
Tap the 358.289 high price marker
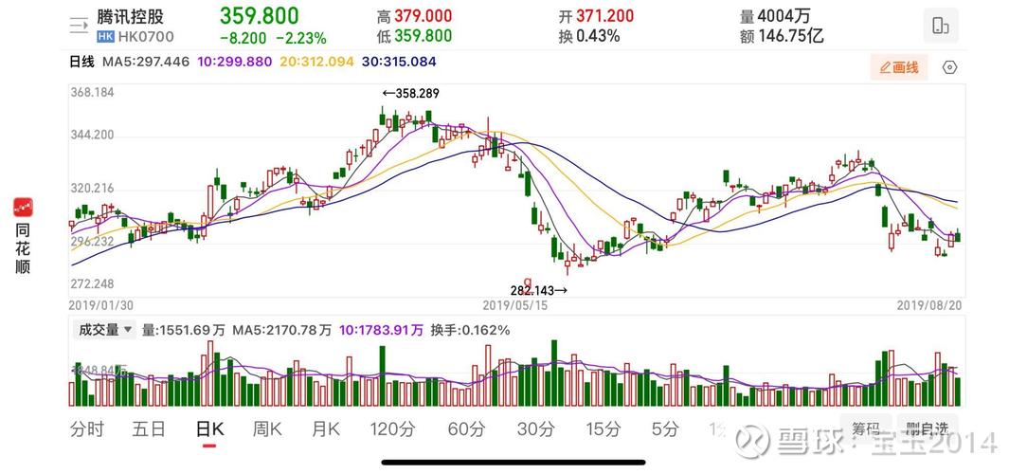[411, 93]
